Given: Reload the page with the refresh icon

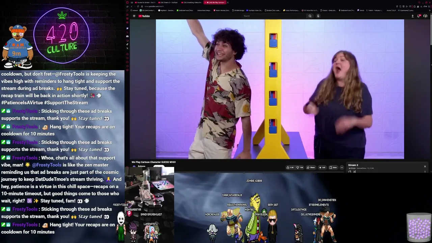Looking at the screenshot, I should (x=138, y=6).
